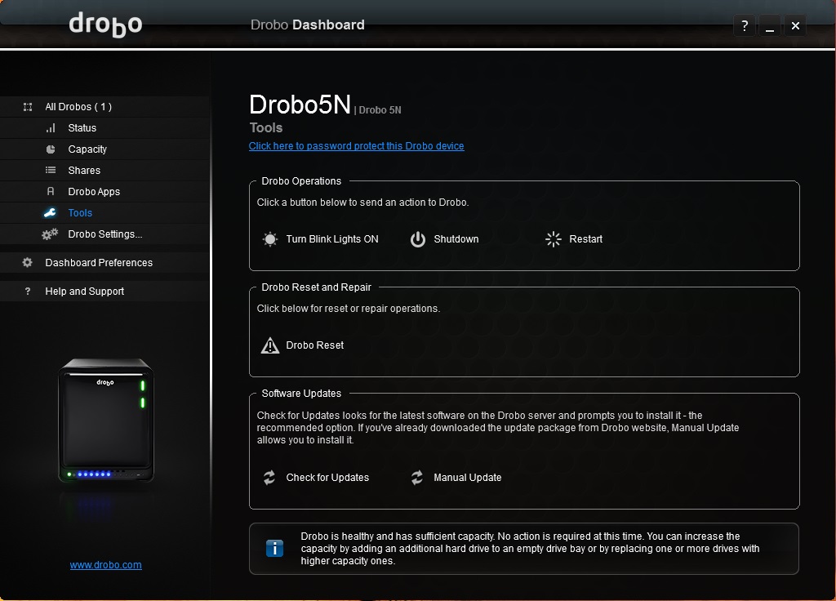This screenshot has height=601, width=836.
Task: Click the Help and Support question icon
Action: pyautogui.click(x=28, y=292)
